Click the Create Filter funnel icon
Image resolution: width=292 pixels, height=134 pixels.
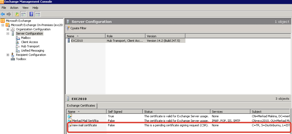point(68,28)
